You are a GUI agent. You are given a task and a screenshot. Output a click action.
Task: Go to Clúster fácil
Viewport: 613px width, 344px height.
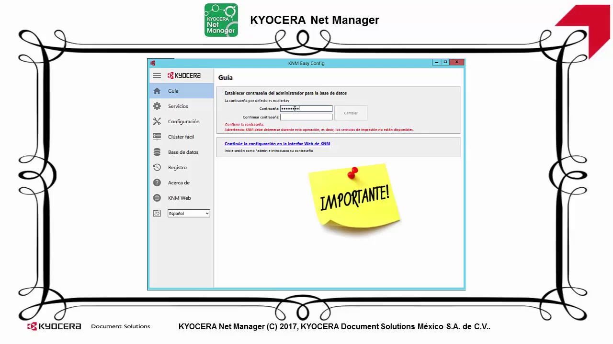181,137
